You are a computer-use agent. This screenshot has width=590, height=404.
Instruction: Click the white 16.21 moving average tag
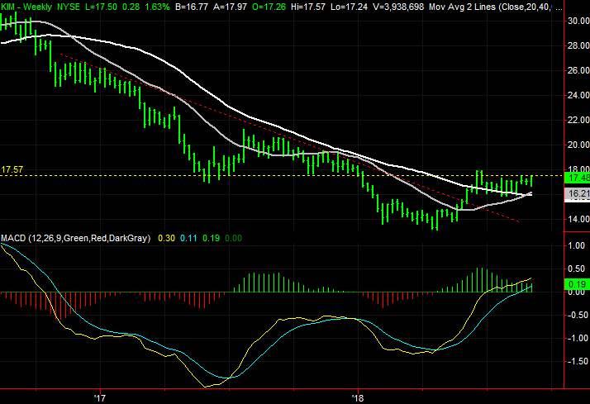click(576, 193)
